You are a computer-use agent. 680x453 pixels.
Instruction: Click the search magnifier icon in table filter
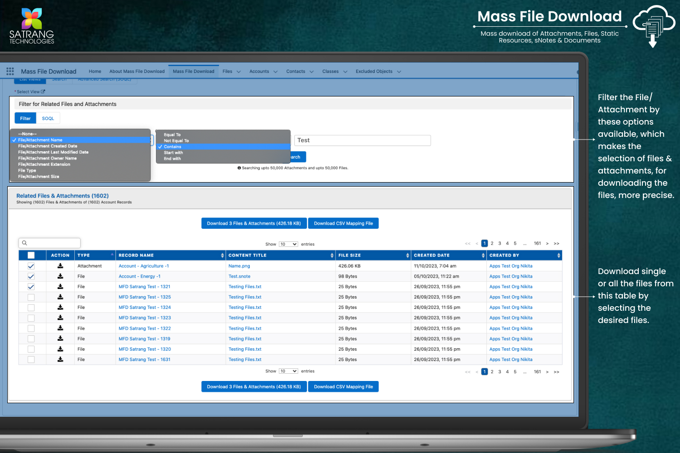pyautogui.click(x=24, y=243)
